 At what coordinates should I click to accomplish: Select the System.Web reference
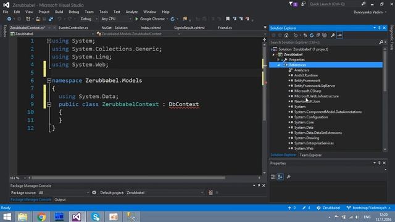click(304, 149)
